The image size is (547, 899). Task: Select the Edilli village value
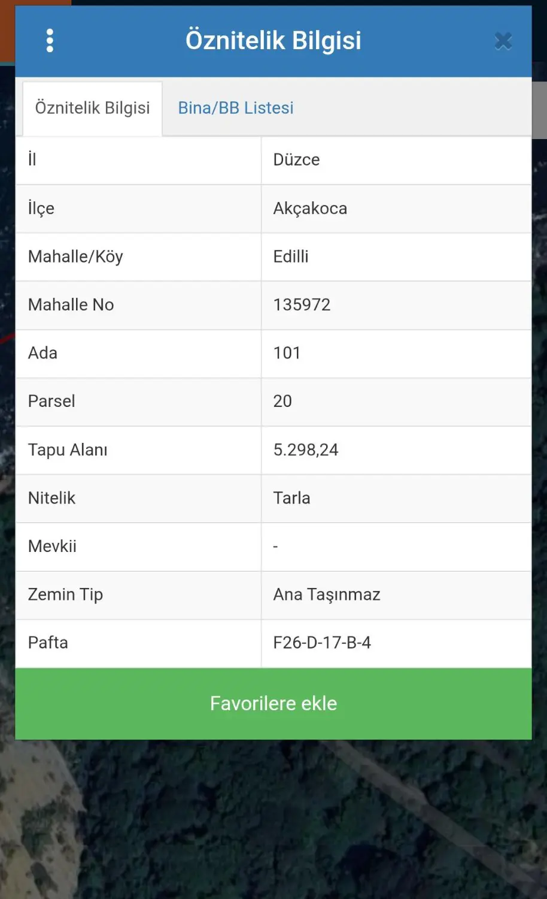291,257
